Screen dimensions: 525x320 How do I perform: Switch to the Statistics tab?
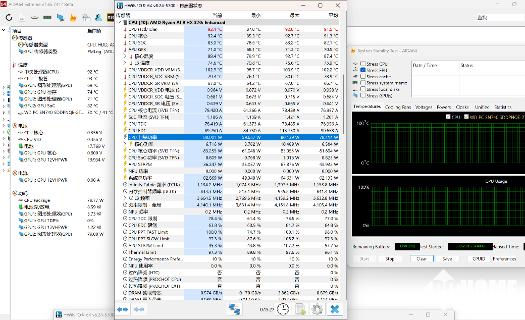click(x=503, y=107)
